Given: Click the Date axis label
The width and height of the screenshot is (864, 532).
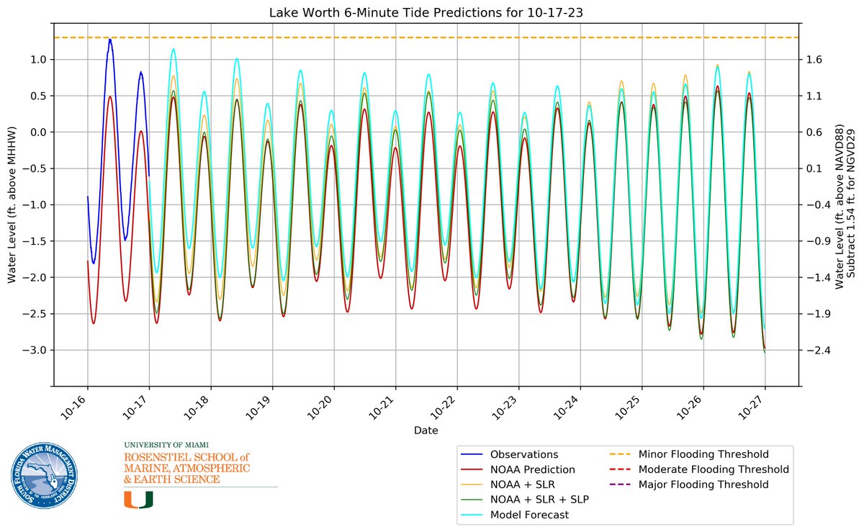Looking at the screenshot, I should click(x=427, y=430).
